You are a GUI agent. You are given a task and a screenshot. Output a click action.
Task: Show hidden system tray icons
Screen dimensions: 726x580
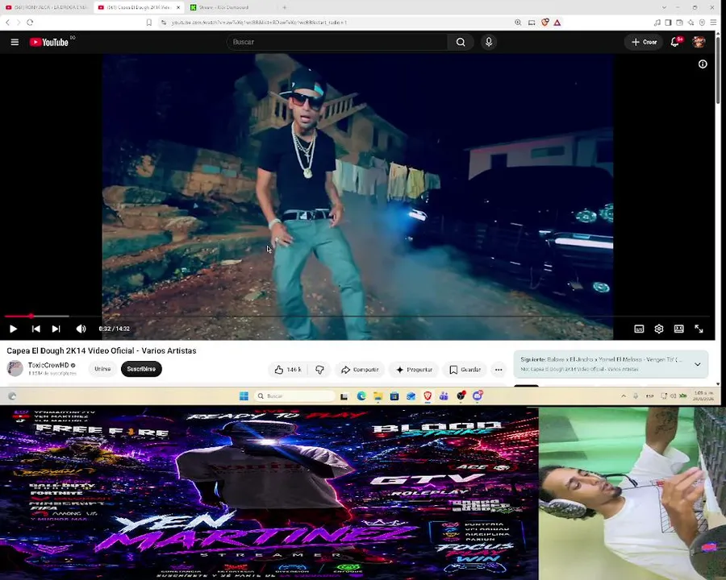(x=624, y=396)
